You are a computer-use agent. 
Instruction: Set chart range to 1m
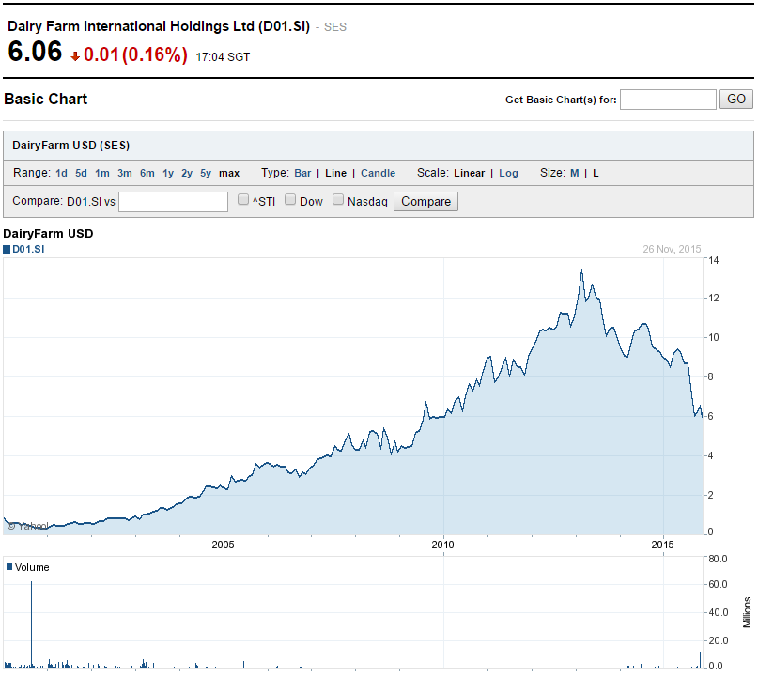point(102,173)
